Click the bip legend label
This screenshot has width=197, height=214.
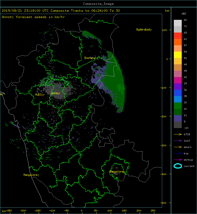click(186, 154)
